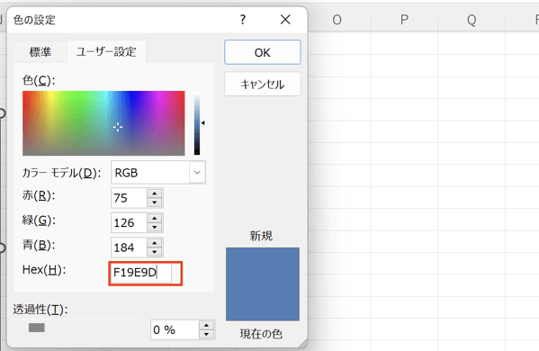Image resolution: width=539 pixels, height=351 pixels.
Task: Click the 透過性 percentage field
Action: pyautogui.click(x=175, y=329)
